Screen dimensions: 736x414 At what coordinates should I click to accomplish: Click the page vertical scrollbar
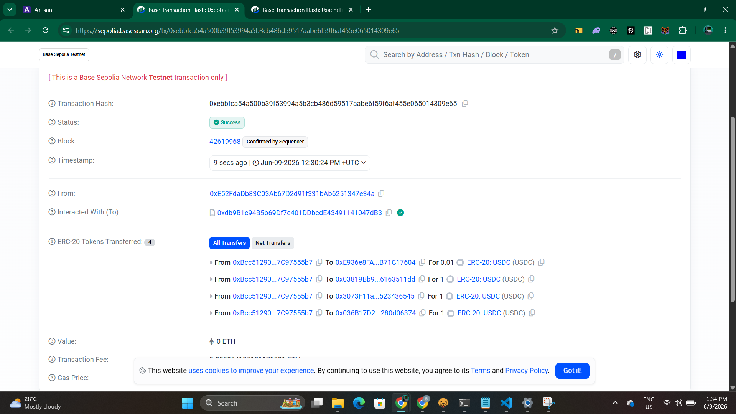[x=733, y=209]
